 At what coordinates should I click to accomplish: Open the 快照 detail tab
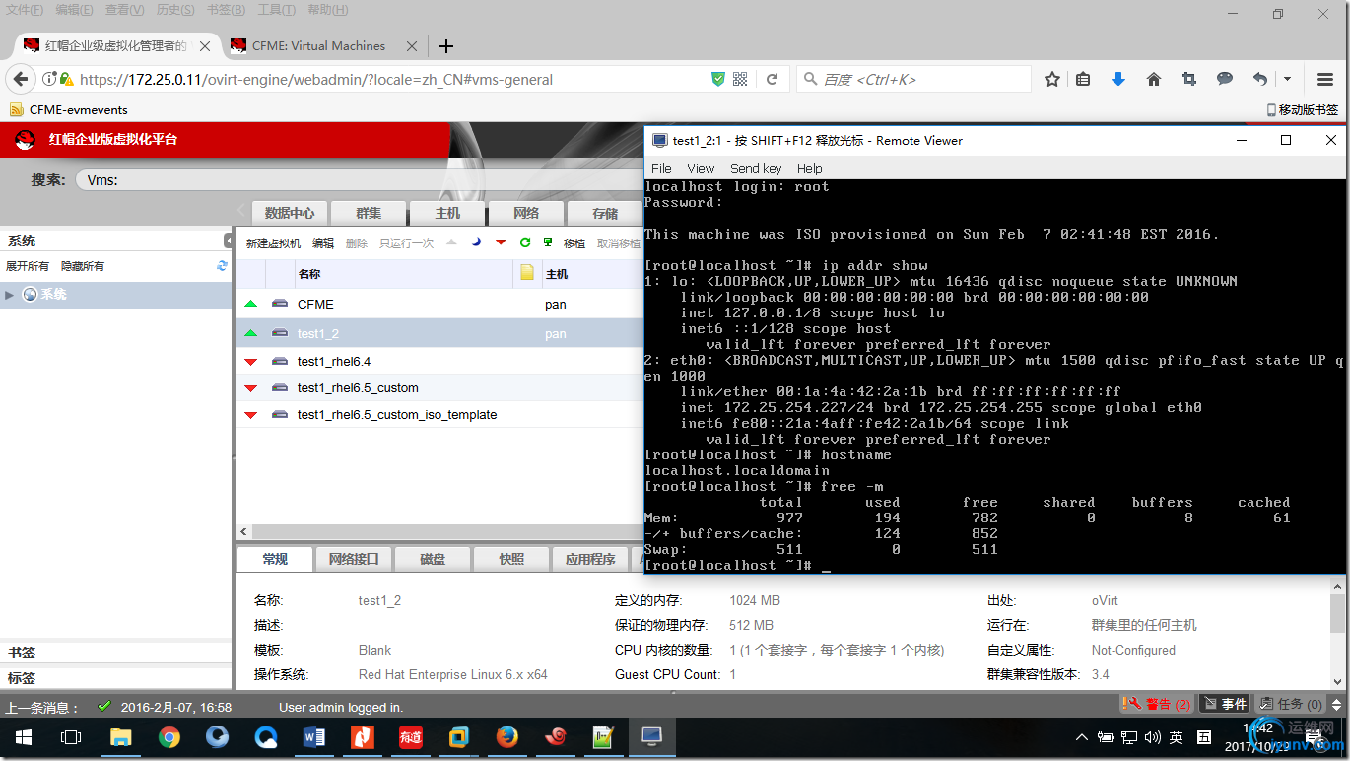pos(511,559)
